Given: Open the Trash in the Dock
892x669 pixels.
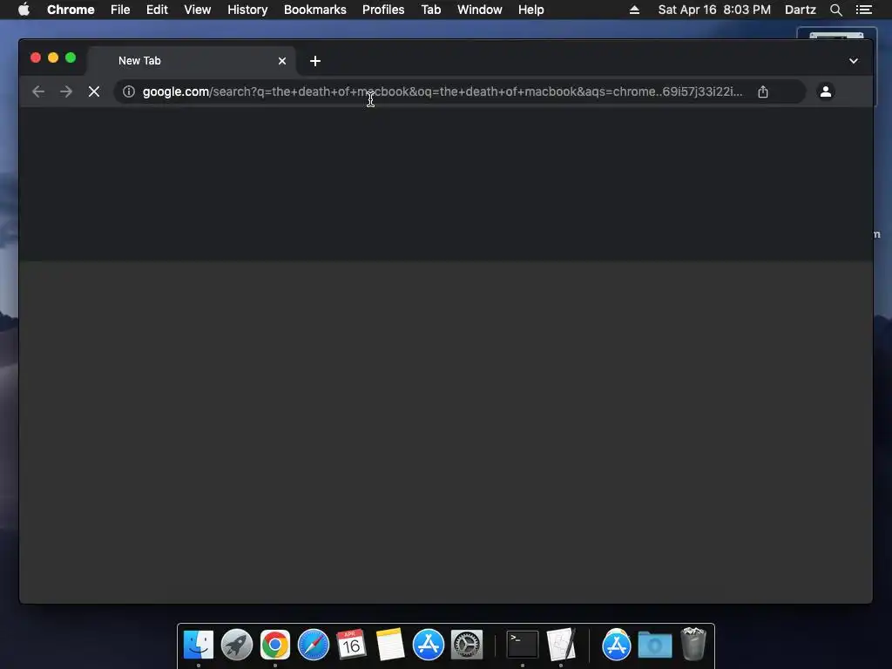Looking at the screenshot, I should click(693, 644).
